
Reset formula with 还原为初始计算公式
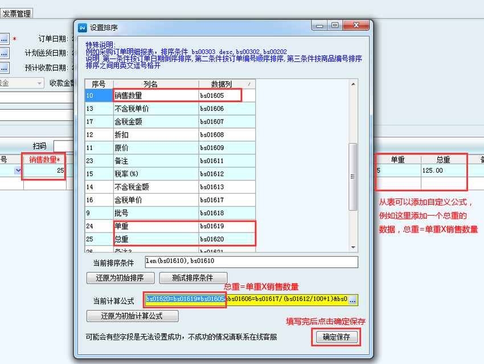pos(132,316)
